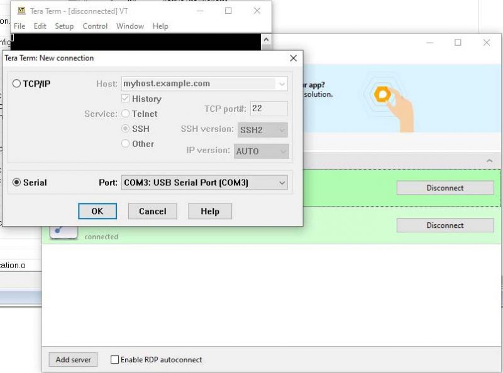Close the New connection dialog
Image resolution: width=503 pixels, height=373 pixels.
tap(293, 58)
